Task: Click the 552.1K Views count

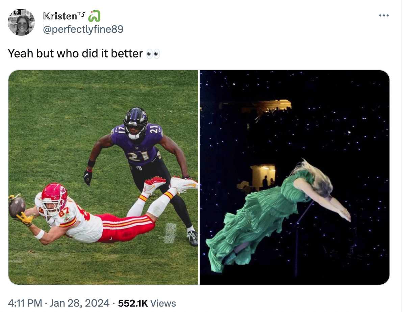Action: (x=147, y=303)
